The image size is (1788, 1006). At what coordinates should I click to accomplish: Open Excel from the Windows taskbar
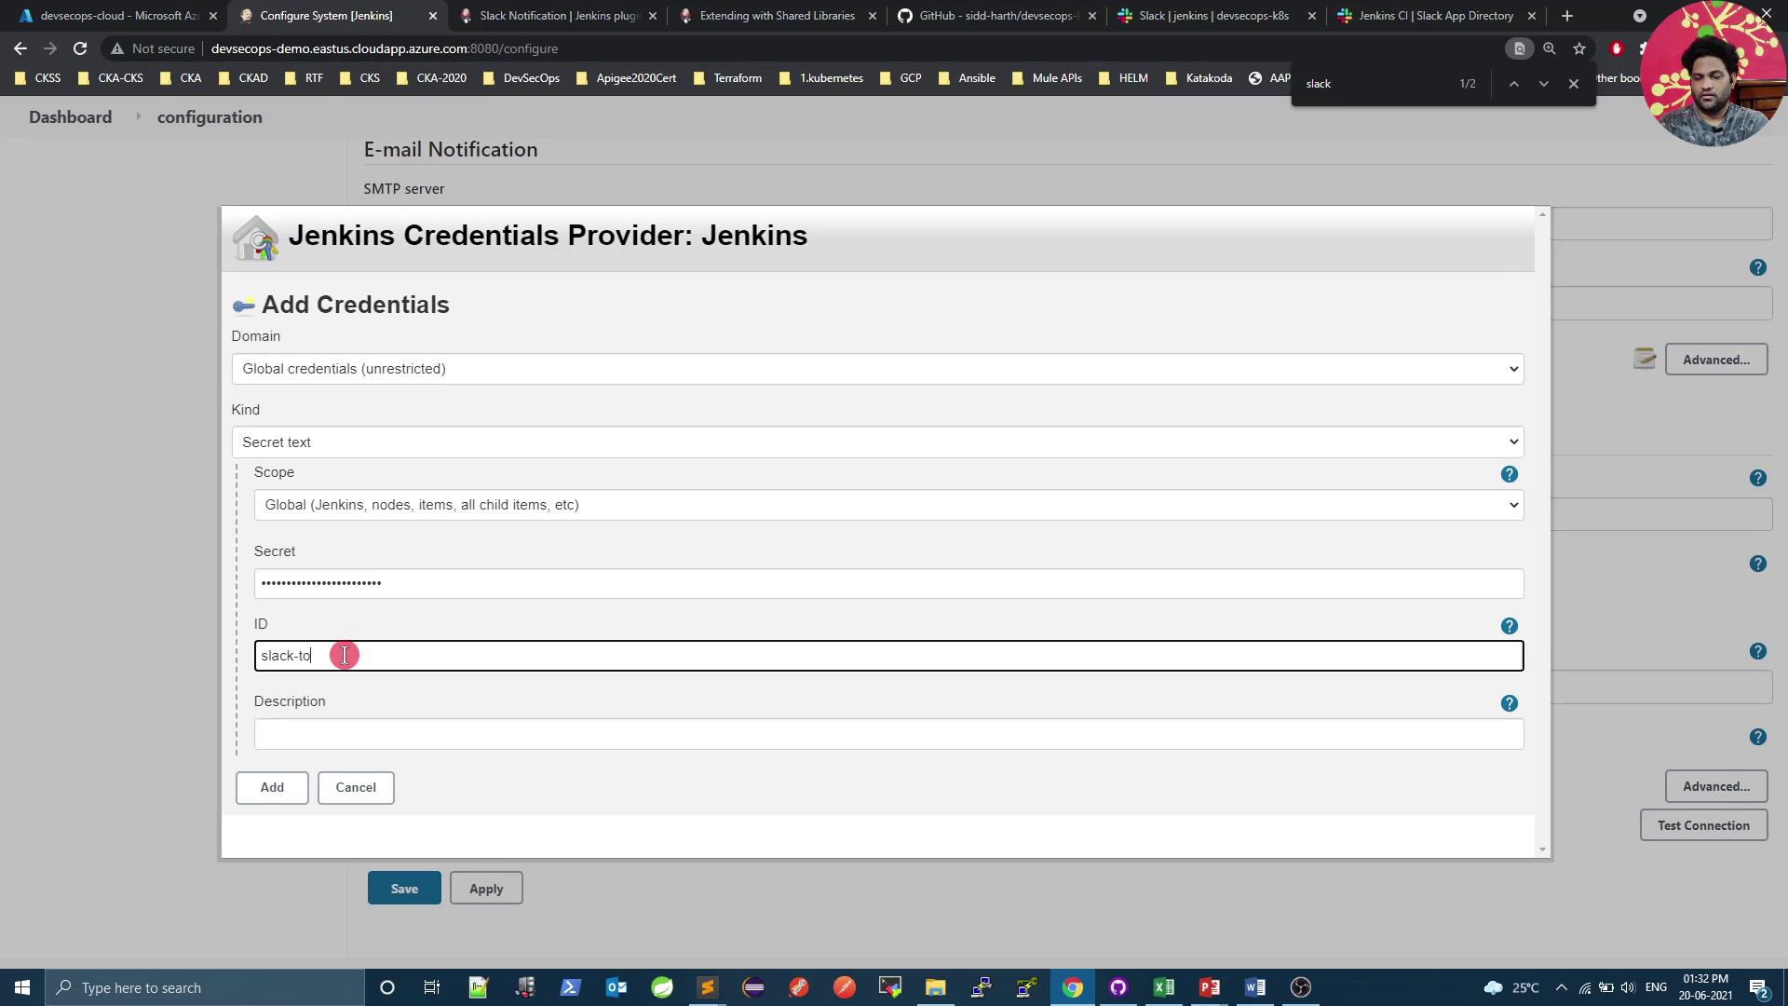pyautogui.click(x=1163, y=987)
